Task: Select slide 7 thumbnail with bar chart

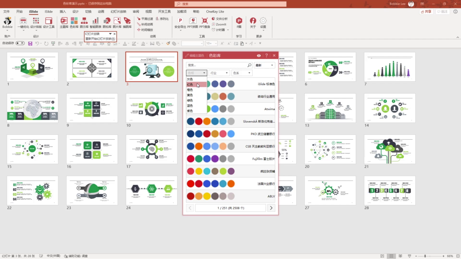Action: click(390, 67)
